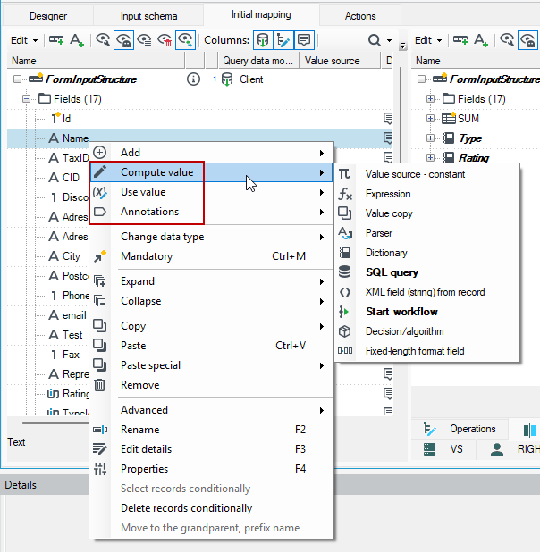Click the Query data model column header
The width and height of the screenshot is (540, 552).
[x=258, y=61]
